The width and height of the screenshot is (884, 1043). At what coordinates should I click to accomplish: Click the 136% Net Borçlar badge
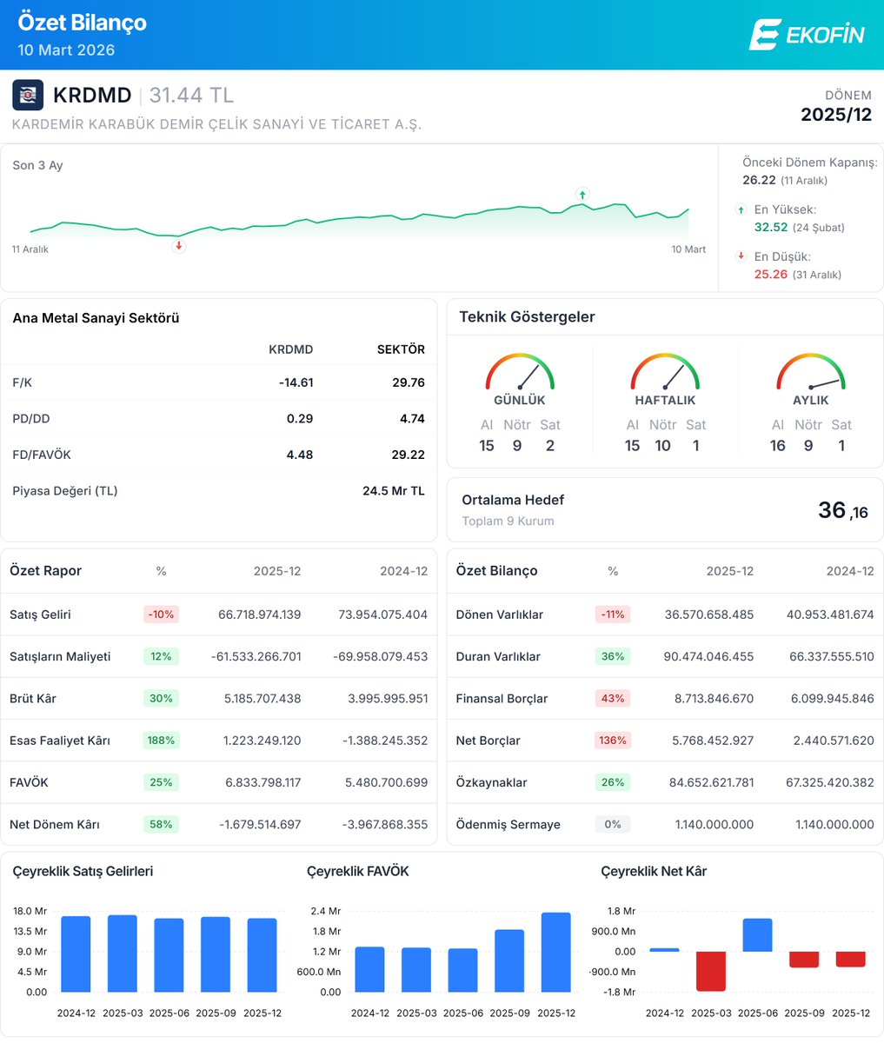[613, 741]
